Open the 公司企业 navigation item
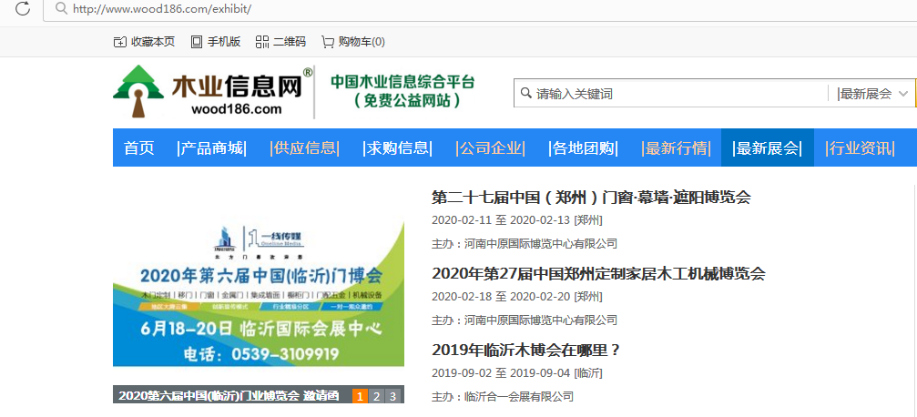917x417 pixels. tap(490, 148)
